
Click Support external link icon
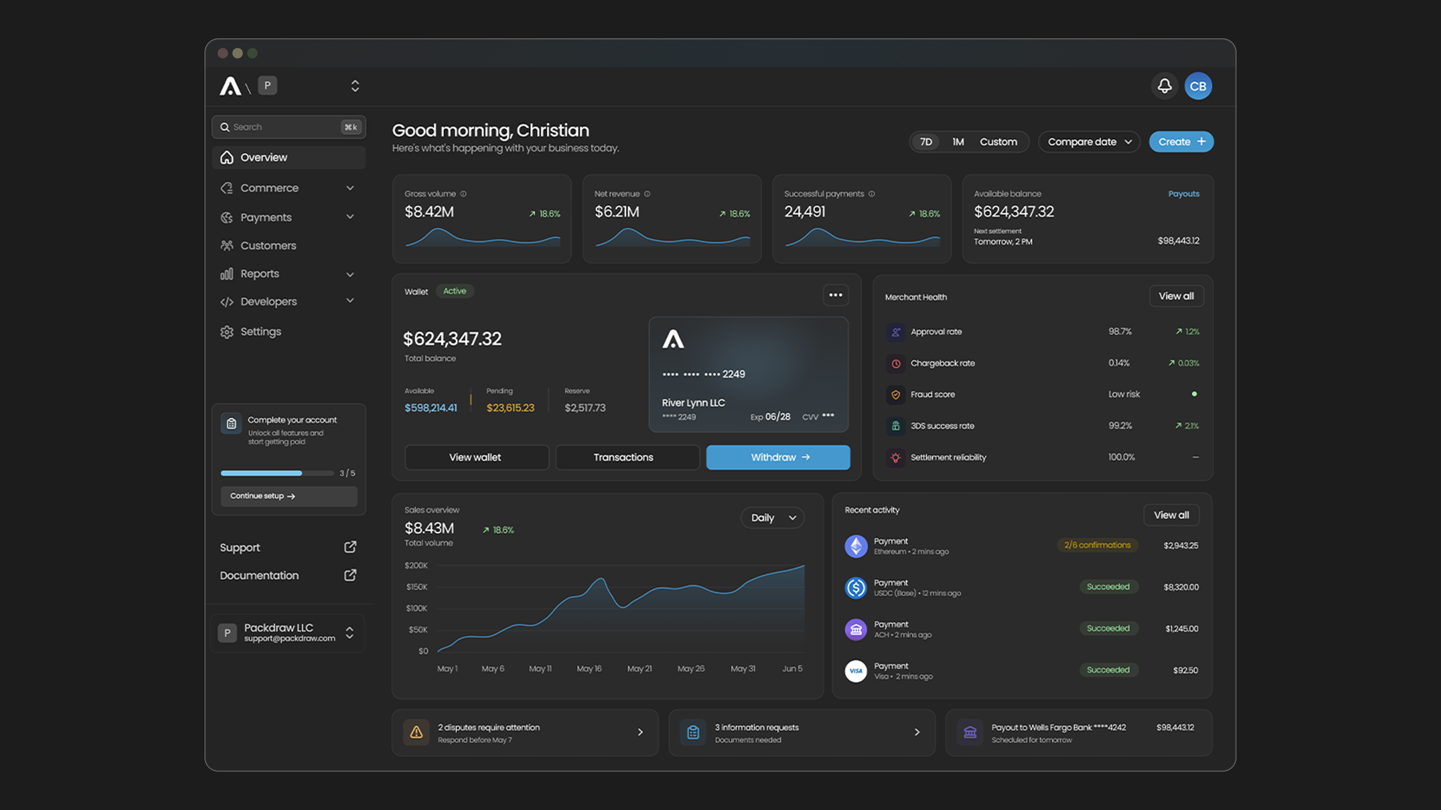[x=350, y=547]
